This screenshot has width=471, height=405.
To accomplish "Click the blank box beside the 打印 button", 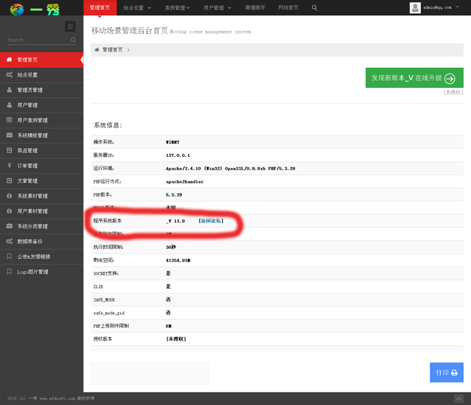I will [149, 374].
